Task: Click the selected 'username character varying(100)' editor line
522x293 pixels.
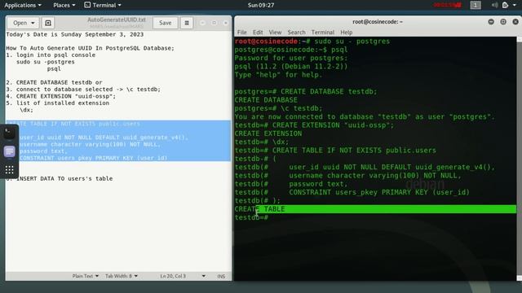Action: [x=90, y=144]
